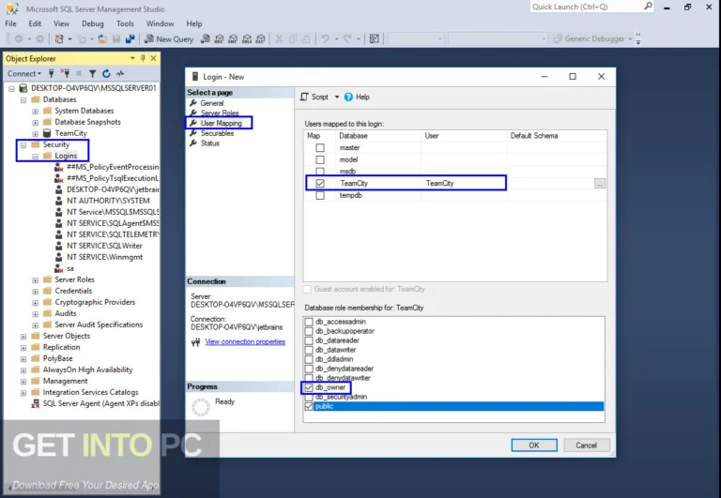Click the ellipsis button in TeamCity row
This screenshot has width=721, height=498.
coord(600,183)
